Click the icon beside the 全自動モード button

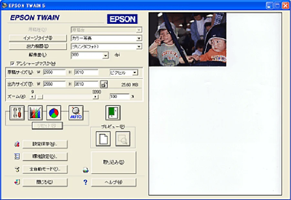(x=17, y=169)
